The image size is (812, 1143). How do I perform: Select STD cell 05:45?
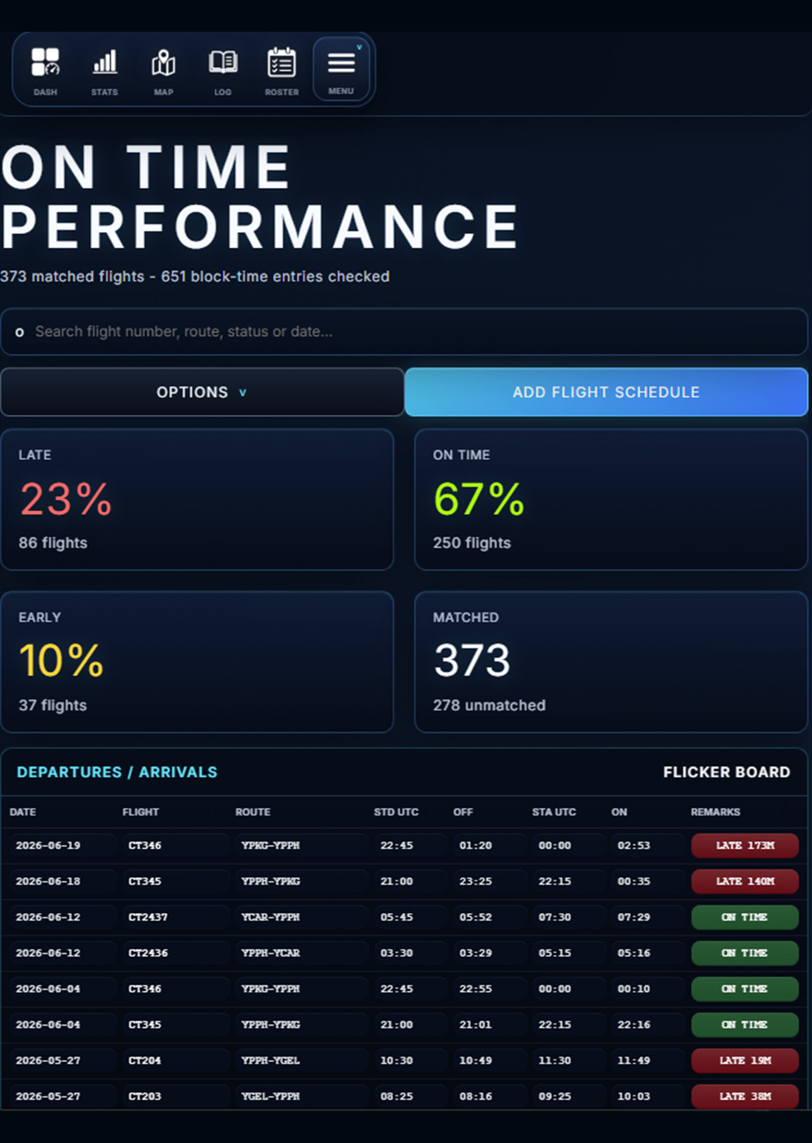(410, 917)
